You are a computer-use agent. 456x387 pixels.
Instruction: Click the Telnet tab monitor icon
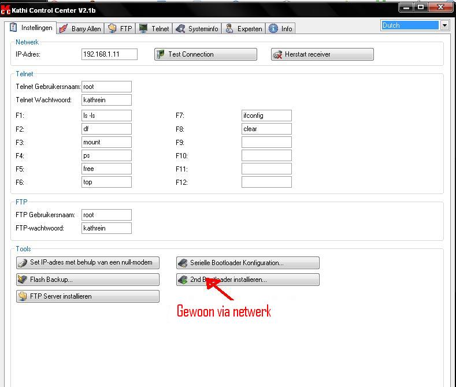click(143, 28)
